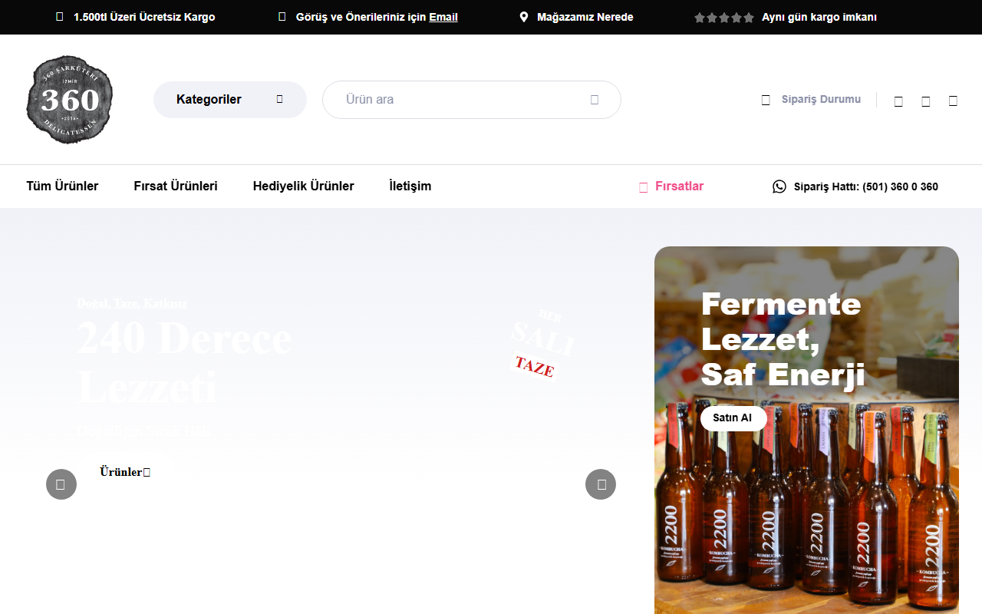This screenshot has height=614, width=982.
Task: Click the icon before Ücretsiz Kargo text
Action: point(60,17)
